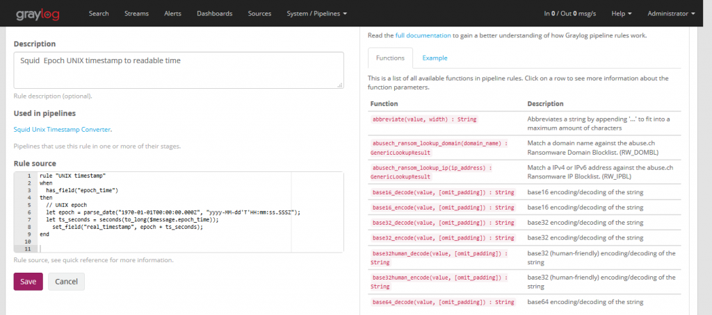Open the full documentation link
Image resolution: width=712 pixels, height=315 pixels.
coord(423,35)
